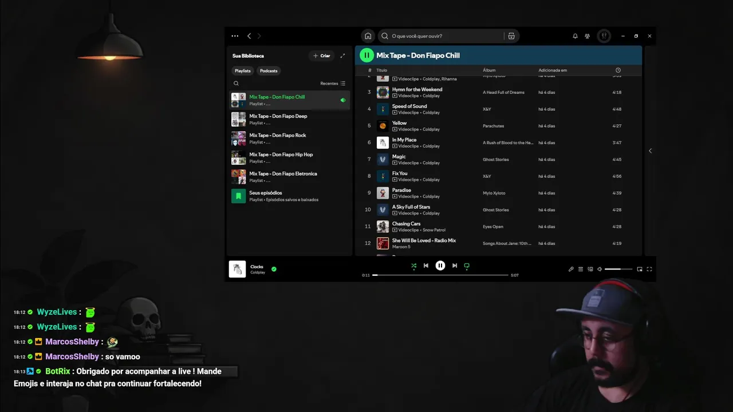Click now-playing speaker icon on Don Fiapo Chill
The image size is (733, 412).
point(343,100)
